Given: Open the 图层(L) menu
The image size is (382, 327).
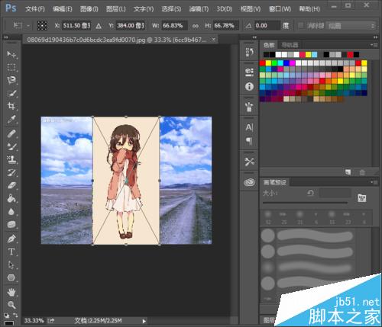Looking at the screenshot, I should point(116,9).
